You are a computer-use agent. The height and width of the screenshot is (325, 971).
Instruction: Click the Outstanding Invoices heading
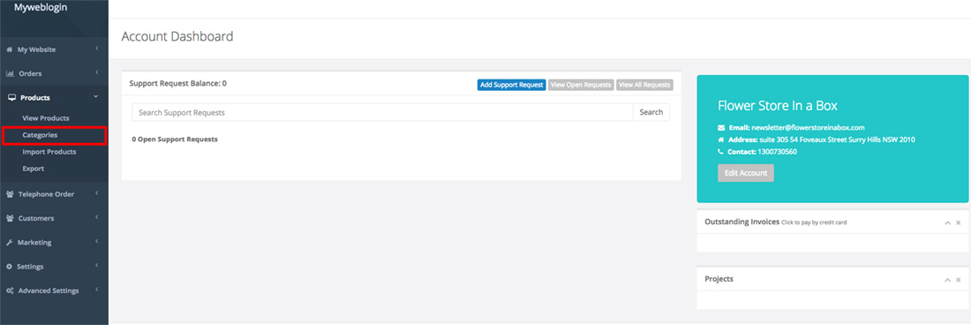click(741, 222)
